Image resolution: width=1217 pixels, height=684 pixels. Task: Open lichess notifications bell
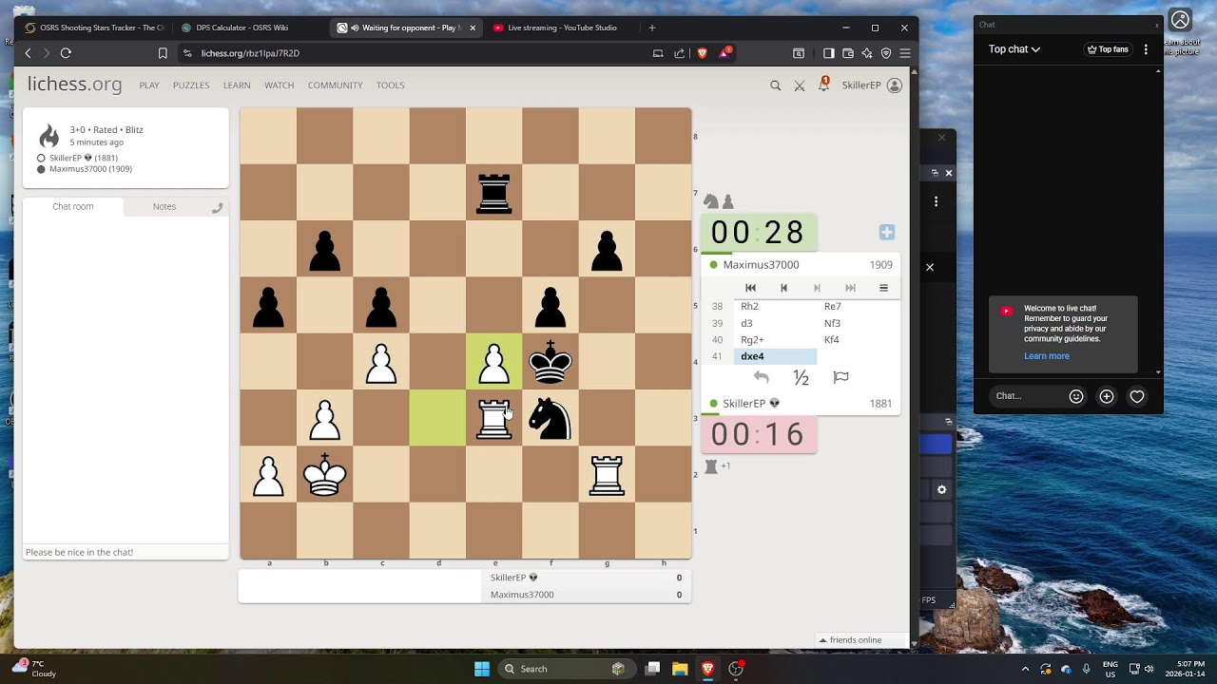point(823,85)
